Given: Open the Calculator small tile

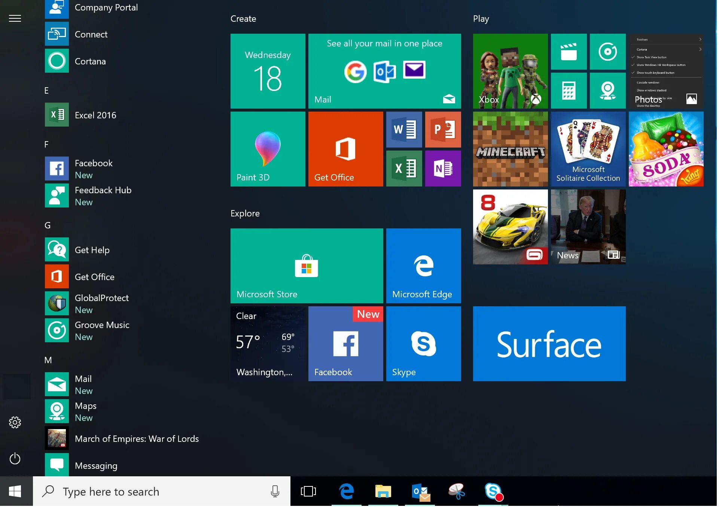Looking at the screenshot, I should click(569, 91).
